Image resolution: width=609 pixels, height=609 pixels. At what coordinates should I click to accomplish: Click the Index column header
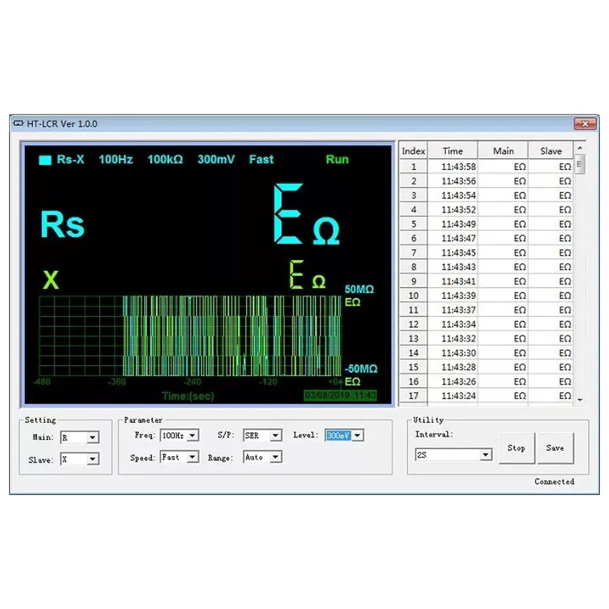414,151
